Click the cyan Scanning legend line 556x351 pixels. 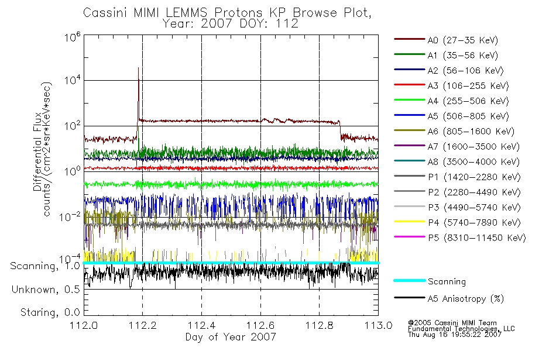point(409,280)
